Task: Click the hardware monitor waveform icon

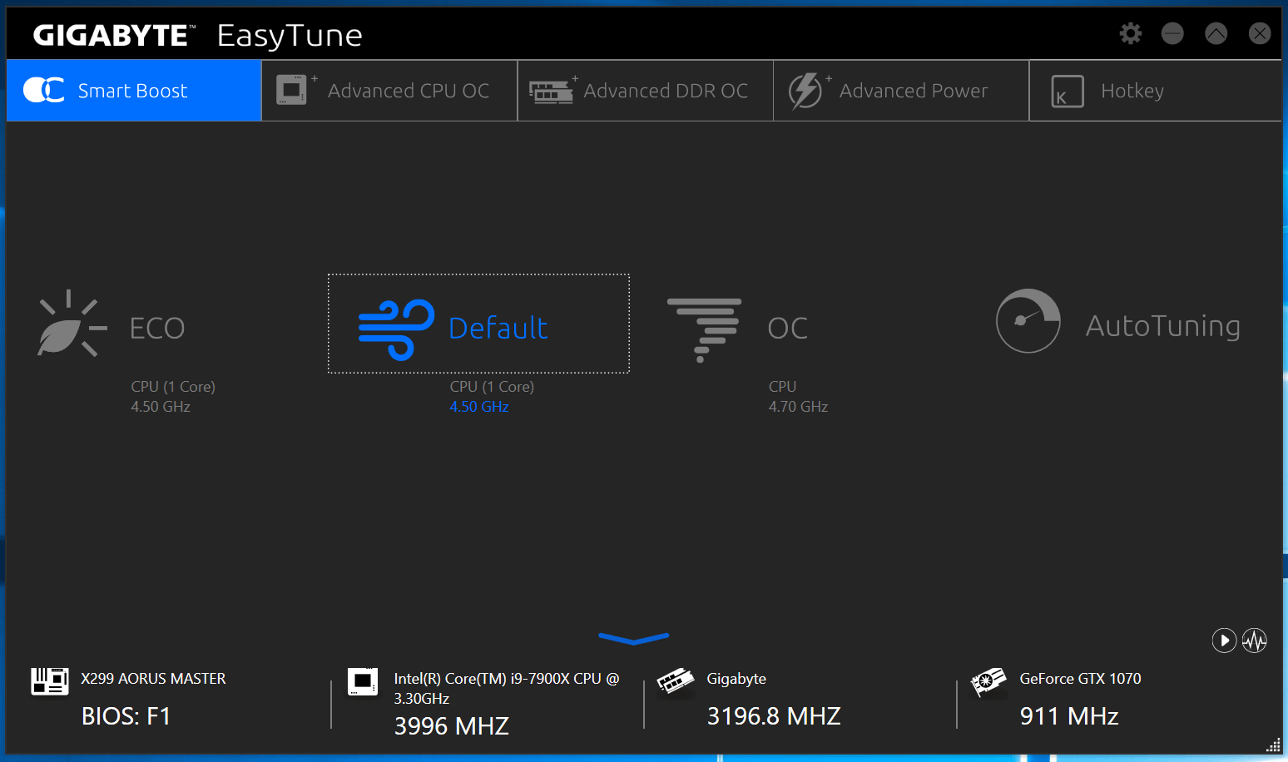Action: coord(1254,641)
